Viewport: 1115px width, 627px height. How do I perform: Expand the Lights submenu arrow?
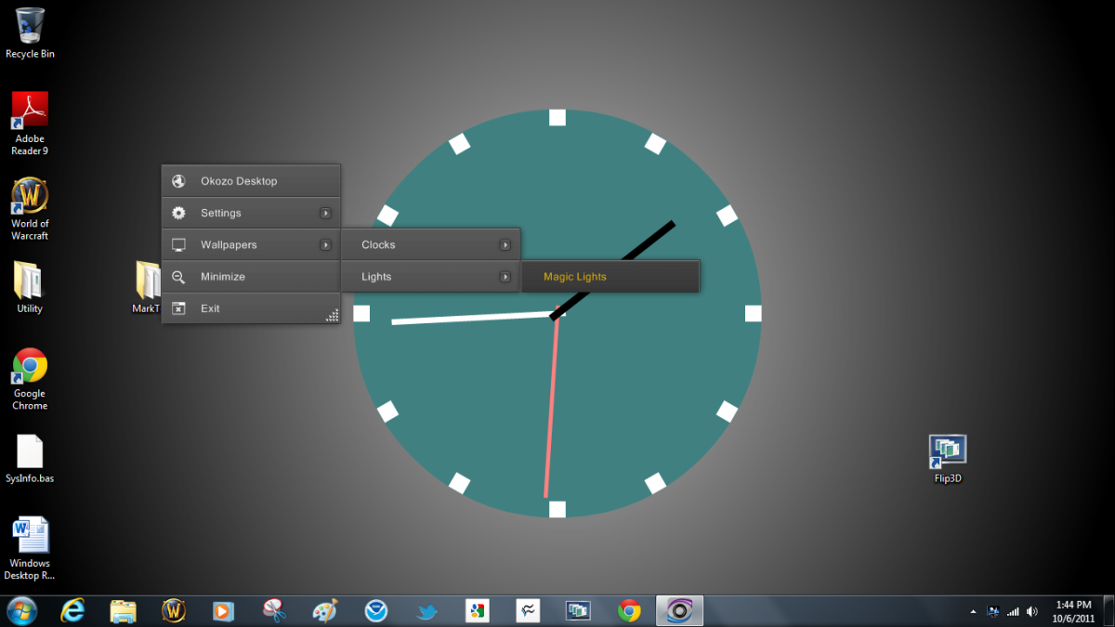coord(505,277)
